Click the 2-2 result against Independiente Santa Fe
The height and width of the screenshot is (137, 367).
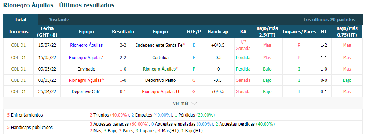click(x=123, y=45)
